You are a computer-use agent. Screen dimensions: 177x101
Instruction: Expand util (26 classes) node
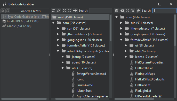point(126,51)
